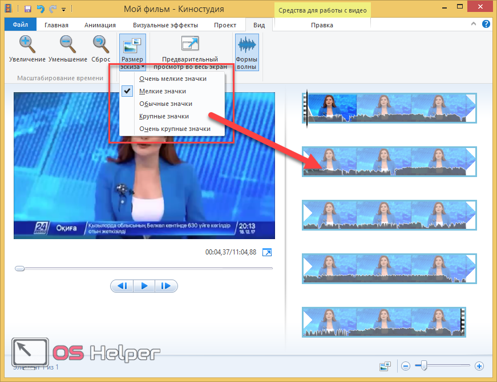Screen dimensions: 497x382
Task: Click the save icon in the title bar
Action: pos(27,9)
